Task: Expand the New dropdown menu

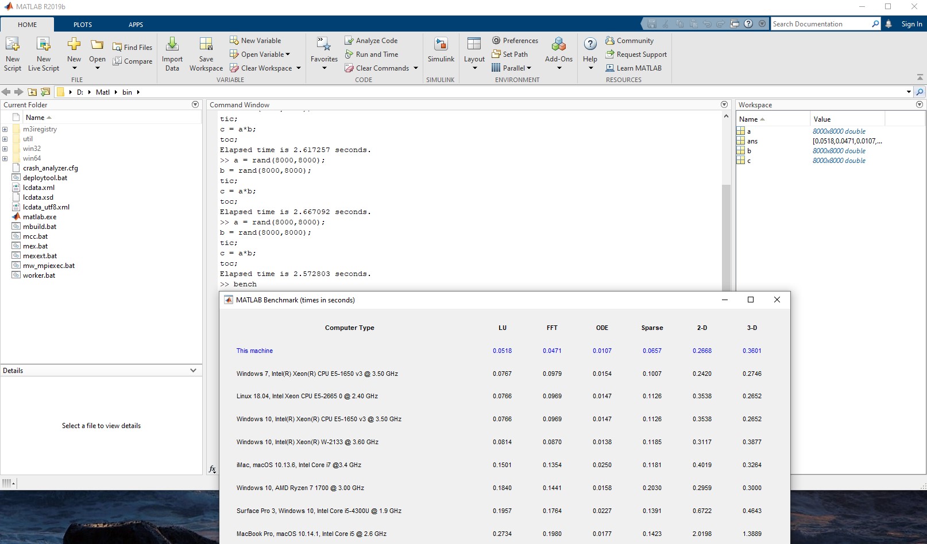Action: [x=74, y=68]
